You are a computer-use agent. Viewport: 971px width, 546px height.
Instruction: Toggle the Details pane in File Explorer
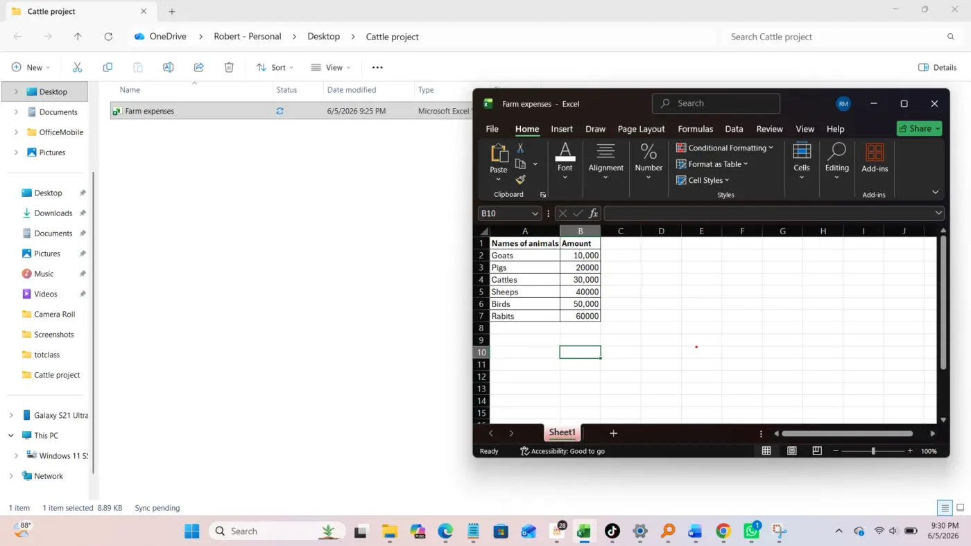coord(938,67)
